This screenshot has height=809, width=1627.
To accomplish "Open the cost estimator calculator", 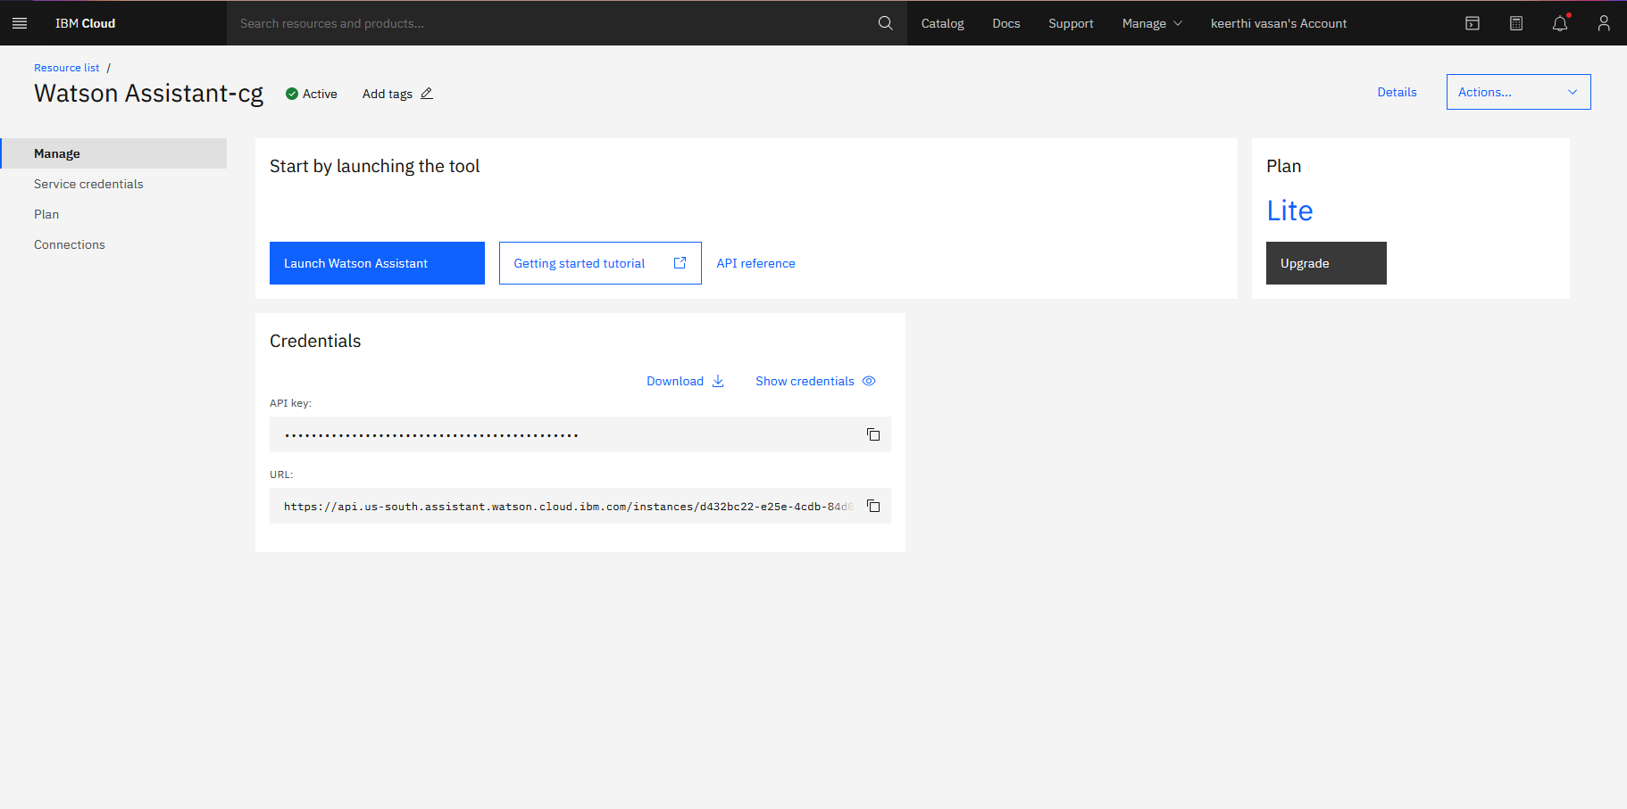I will [1515, 23].
